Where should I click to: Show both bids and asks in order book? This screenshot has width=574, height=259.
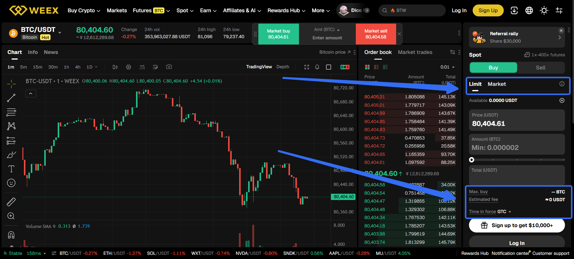[367, 67]
